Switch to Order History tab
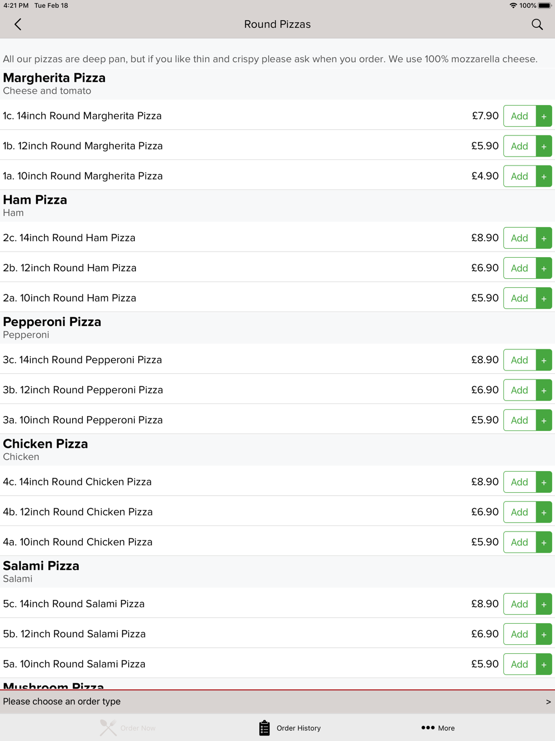The width and height of the screenshot is (555, 741). click(290, 728)
